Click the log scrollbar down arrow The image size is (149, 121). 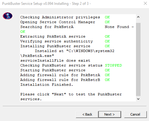tap(138, 99)
